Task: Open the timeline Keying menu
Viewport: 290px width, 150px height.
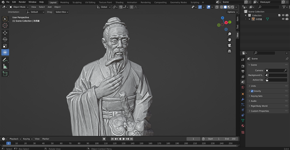Action: (x=28, y=139)
